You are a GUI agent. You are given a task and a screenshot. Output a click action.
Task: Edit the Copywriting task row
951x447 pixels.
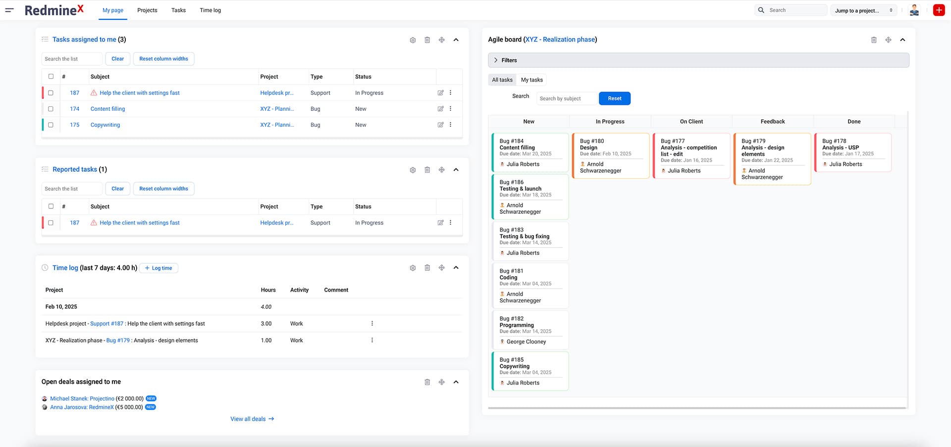coord(440,125)
